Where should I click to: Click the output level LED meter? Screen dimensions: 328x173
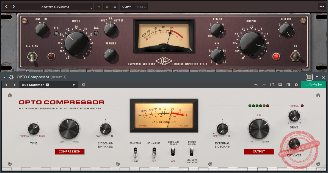[x=258, y=106]
